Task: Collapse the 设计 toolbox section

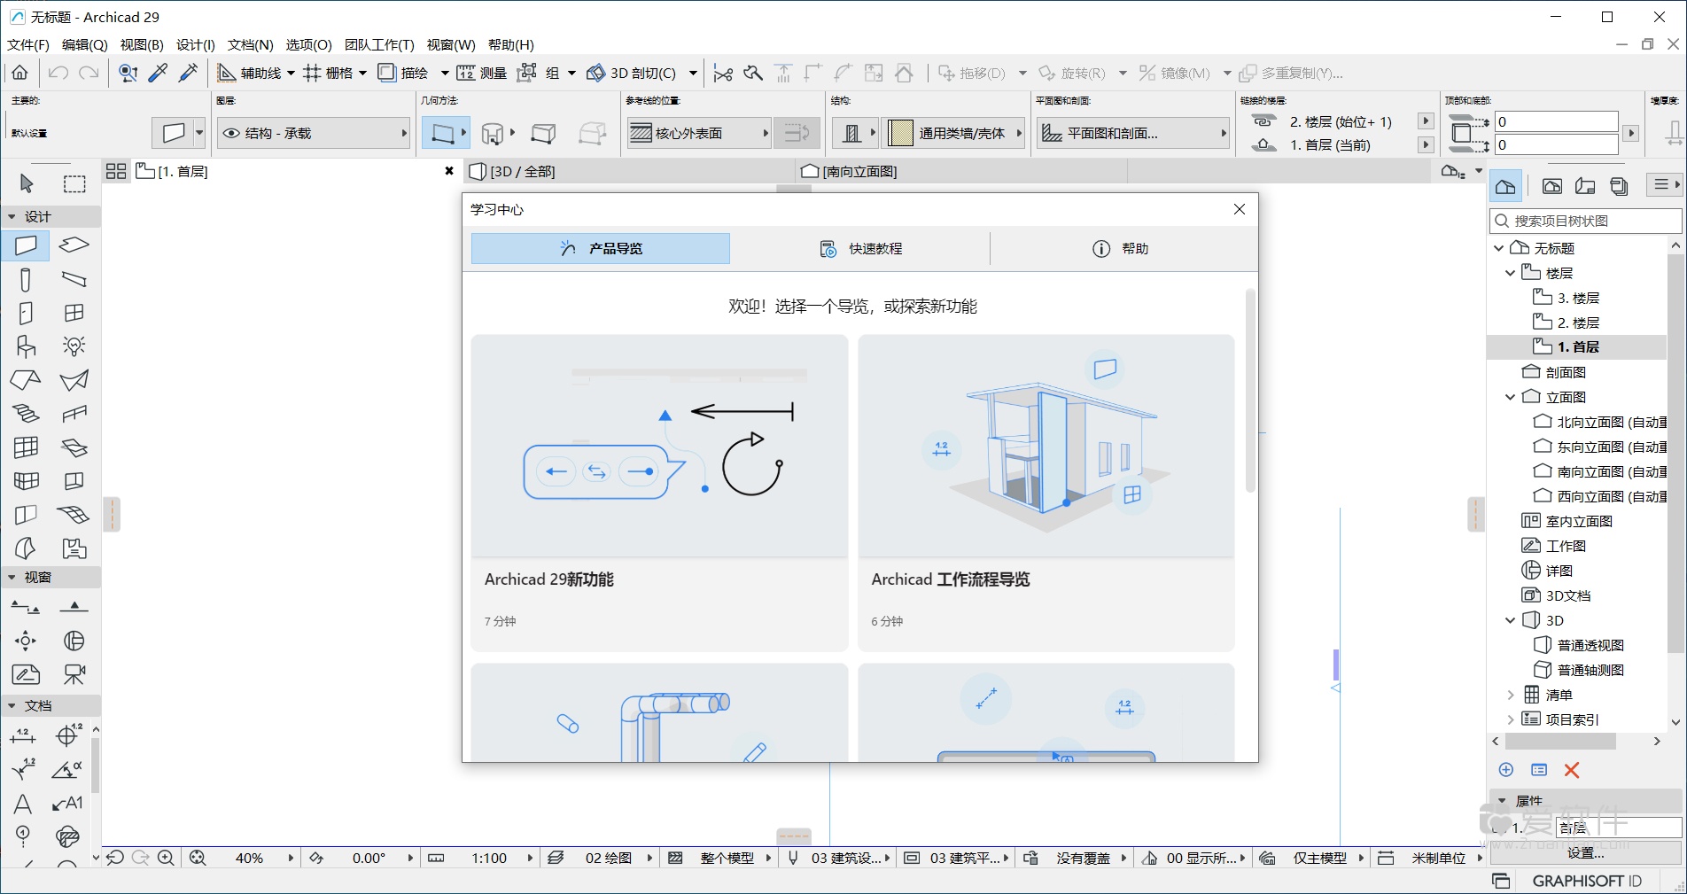Action: (x=12, y=216)
